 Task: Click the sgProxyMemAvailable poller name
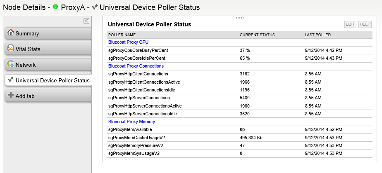tap(130, 130)
